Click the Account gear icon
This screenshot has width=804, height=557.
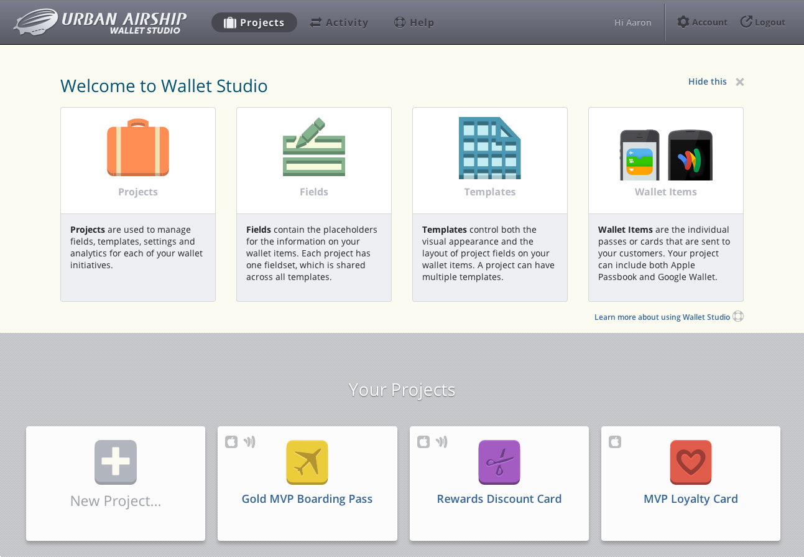683,22
